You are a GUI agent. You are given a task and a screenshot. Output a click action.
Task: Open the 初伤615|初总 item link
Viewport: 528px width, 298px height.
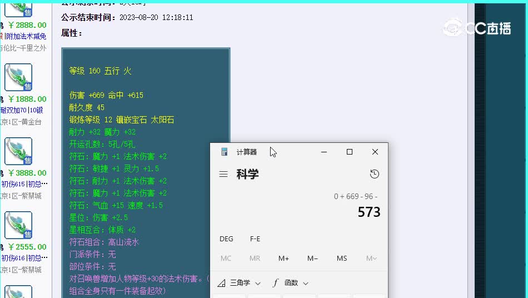coord(24,184)
